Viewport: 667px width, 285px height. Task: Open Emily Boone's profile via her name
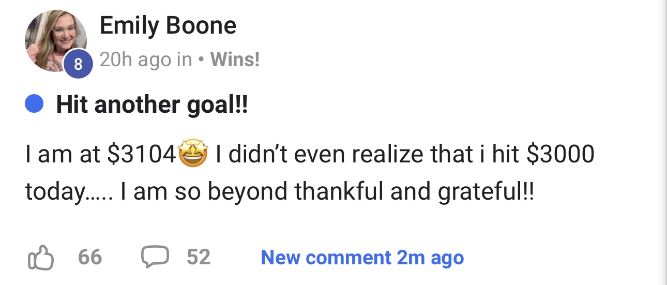[x=168, y=25]
